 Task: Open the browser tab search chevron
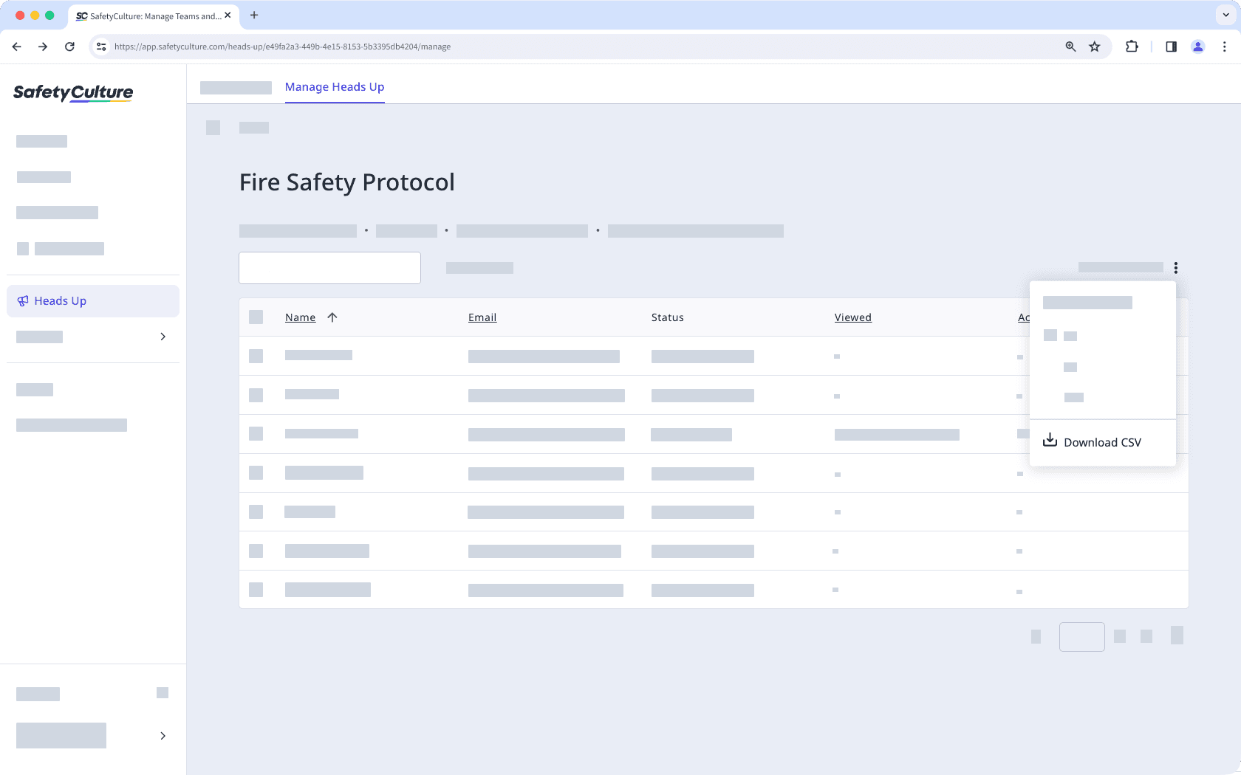click(1224, 15)
